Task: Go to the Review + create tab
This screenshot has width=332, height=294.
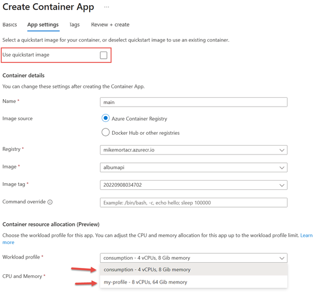Action: [110, 24]
